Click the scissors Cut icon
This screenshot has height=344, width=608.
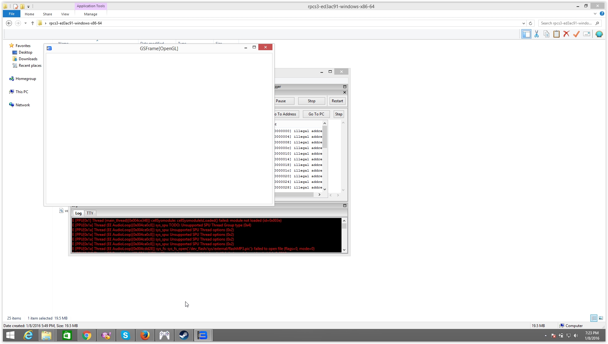(536, 34)
